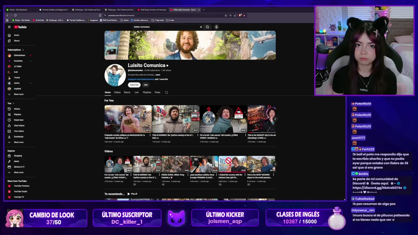Subscribe to Luisito Comunica

[x=134, y=85]
